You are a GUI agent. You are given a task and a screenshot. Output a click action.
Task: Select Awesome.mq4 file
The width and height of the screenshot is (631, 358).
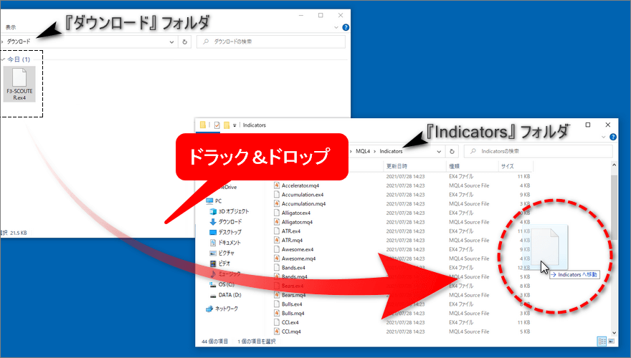click(298, 258)
